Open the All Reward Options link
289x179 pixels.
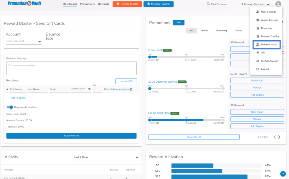point(119,90)
